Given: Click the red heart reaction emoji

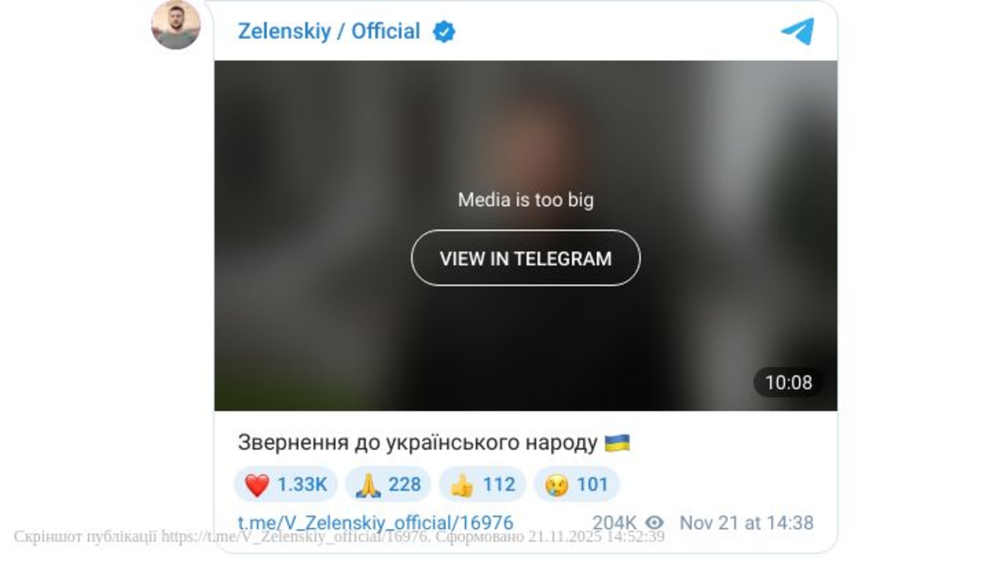Looking at the screenshot, I should 257,485.
